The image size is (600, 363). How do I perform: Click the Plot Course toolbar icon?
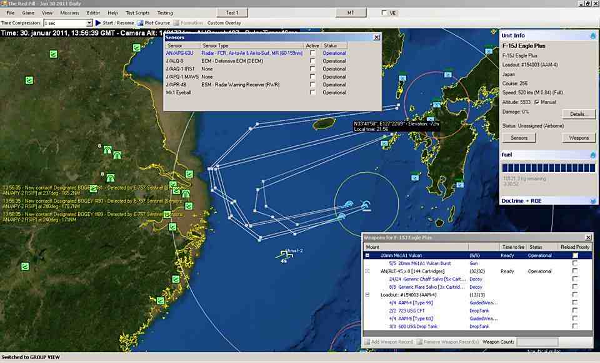pos(141,22)
